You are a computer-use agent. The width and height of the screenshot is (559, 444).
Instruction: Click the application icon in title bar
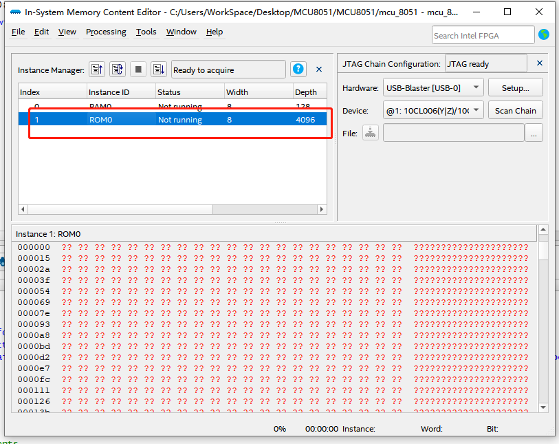15,12
